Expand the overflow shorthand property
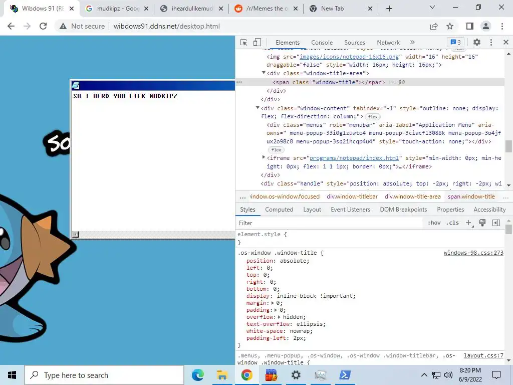Viewport: 513px width, 385px height. pos(279,317)
